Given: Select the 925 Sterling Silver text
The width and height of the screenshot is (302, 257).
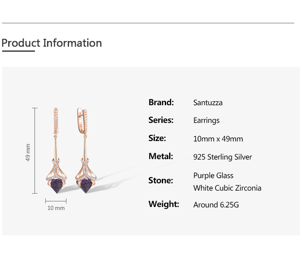Looking at the screenshot, I should tap(223, 157).
